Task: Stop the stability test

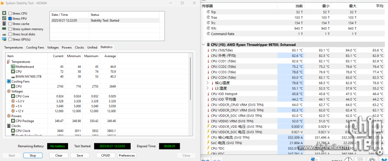Action: pyautogui.click(x=33, y=155)
